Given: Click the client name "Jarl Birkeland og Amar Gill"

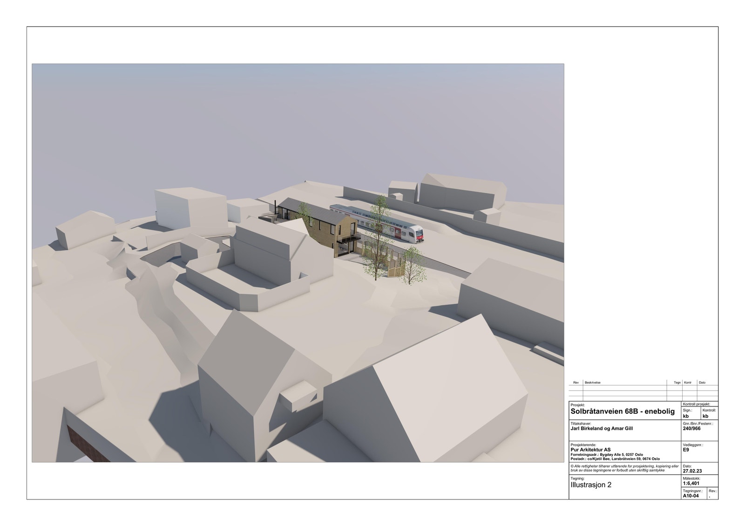Looking at the screenshot, I should [x=602, y=429].
